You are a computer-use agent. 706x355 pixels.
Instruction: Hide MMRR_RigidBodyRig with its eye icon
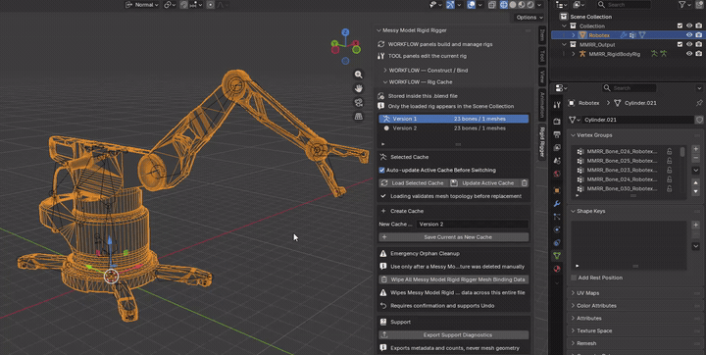pos(689,54)
